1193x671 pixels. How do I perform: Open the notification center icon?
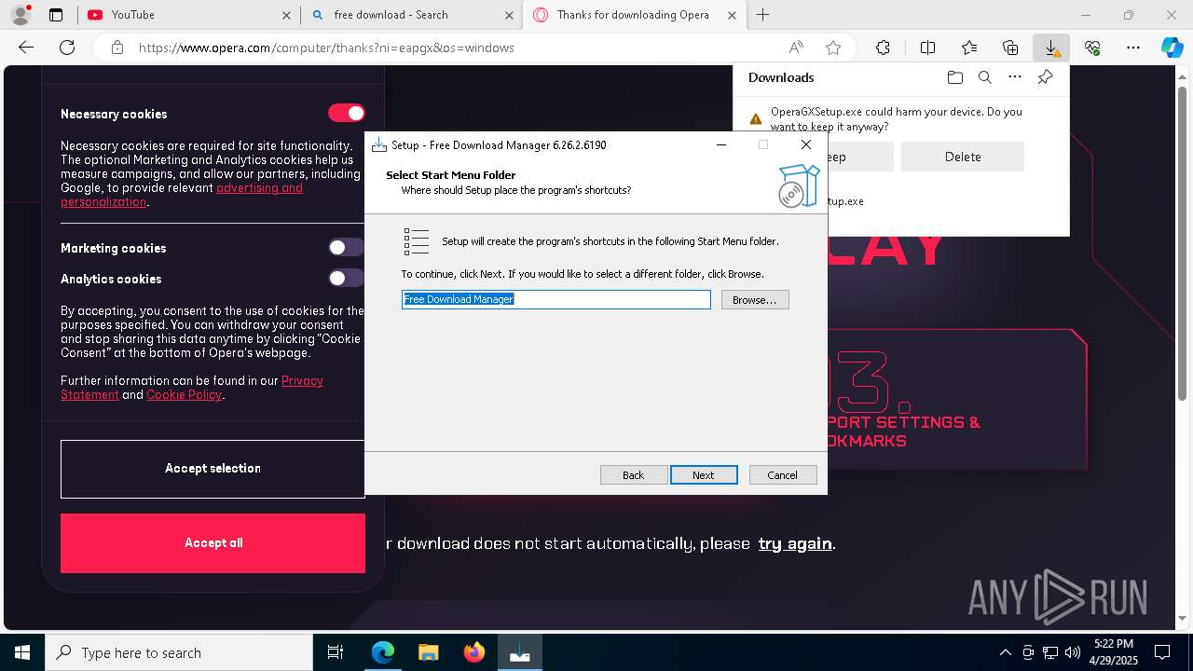(1162, 652)
